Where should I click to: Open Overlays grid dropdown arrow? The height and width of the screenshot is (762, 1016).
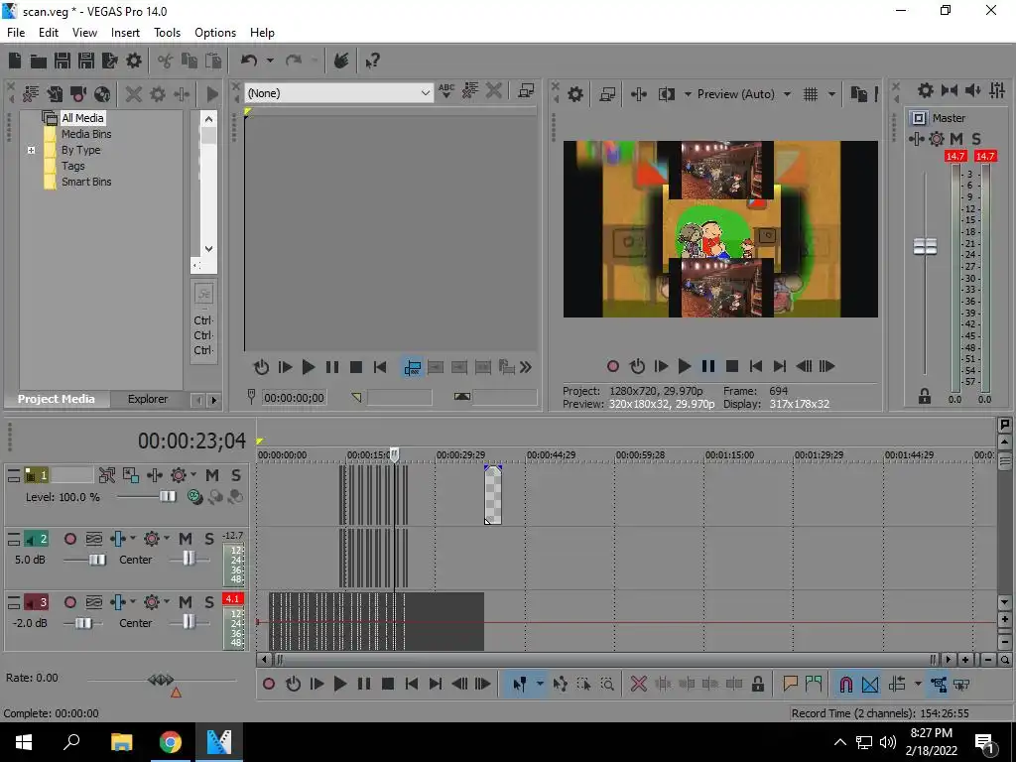(832, 94)
